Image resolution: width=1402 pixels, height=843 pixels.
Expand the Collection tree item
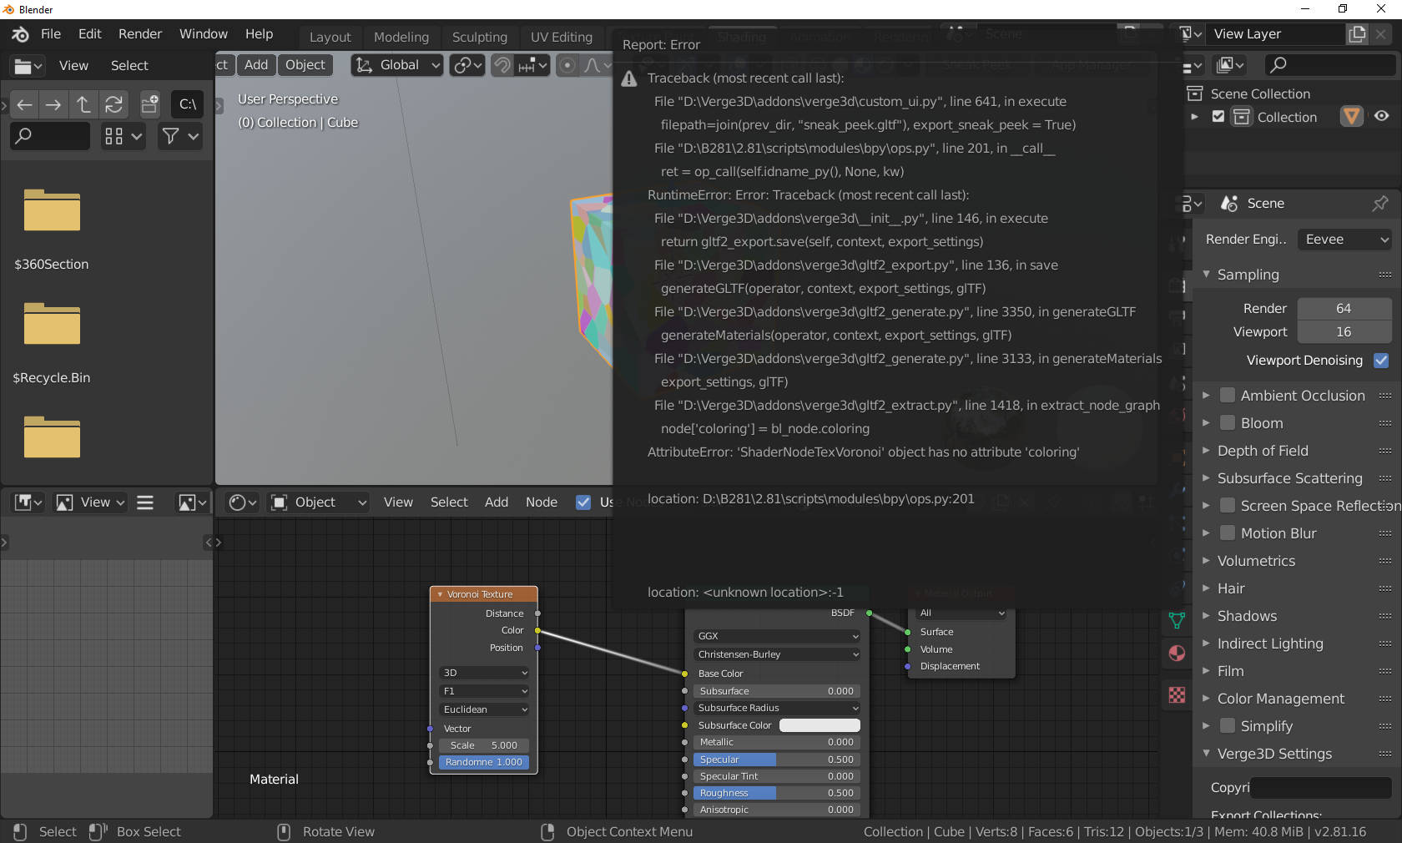pyautogui.click(x=1194, y=117)
